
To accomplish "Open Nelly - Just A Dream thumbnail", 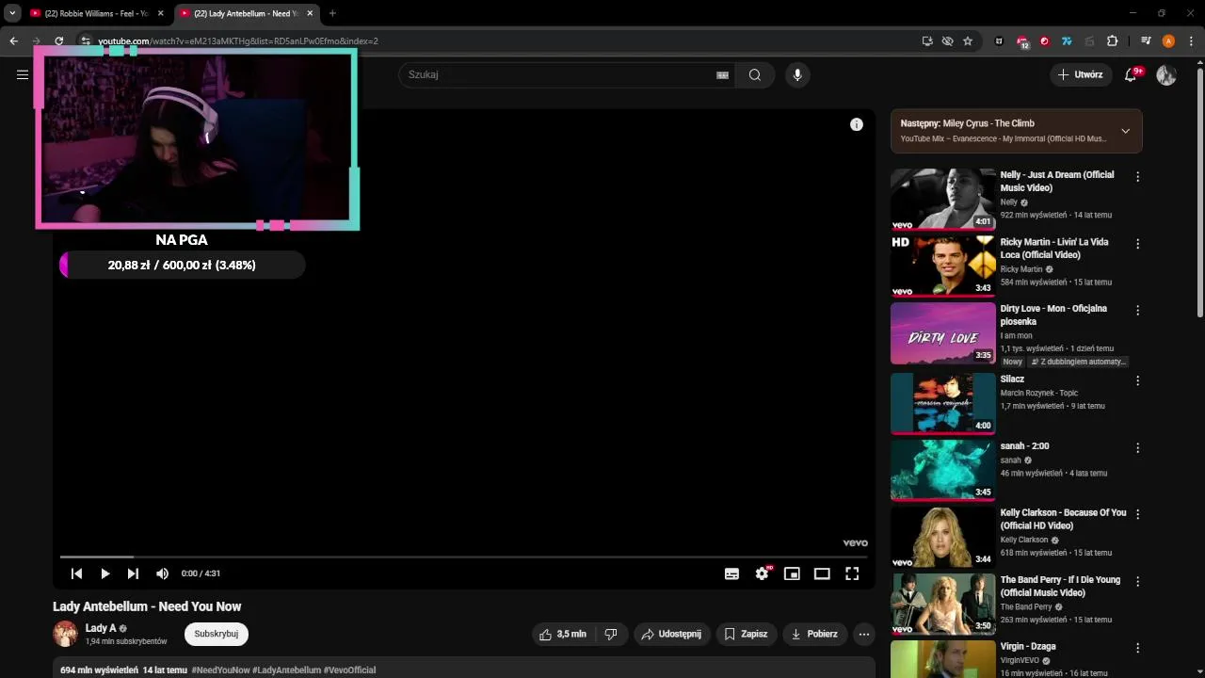I will pos(942,199).
